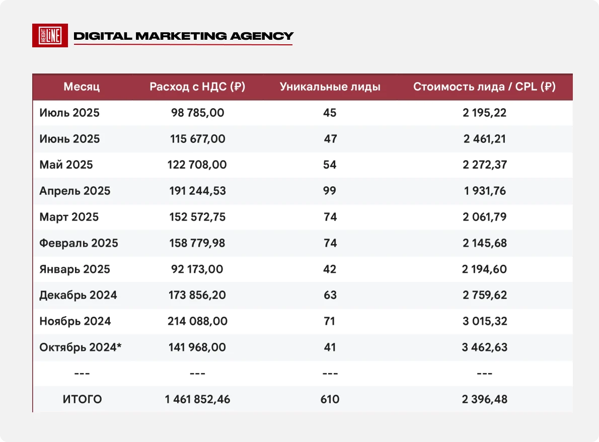Select the Январь 2025 CPL 2 194,60
Image resolution: width=599 pixels, height=442 pixels.
point(484,269)
